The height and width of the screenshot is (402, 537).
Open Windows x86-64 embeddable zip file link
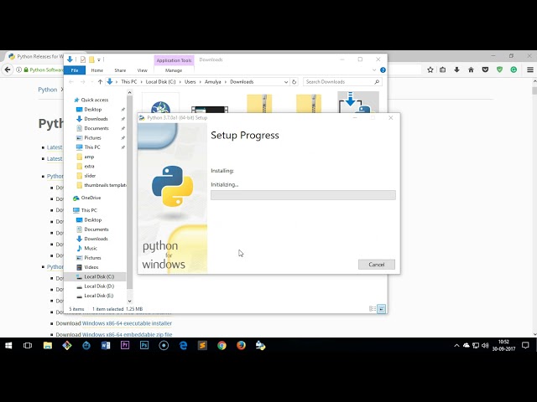pos(127,334)
